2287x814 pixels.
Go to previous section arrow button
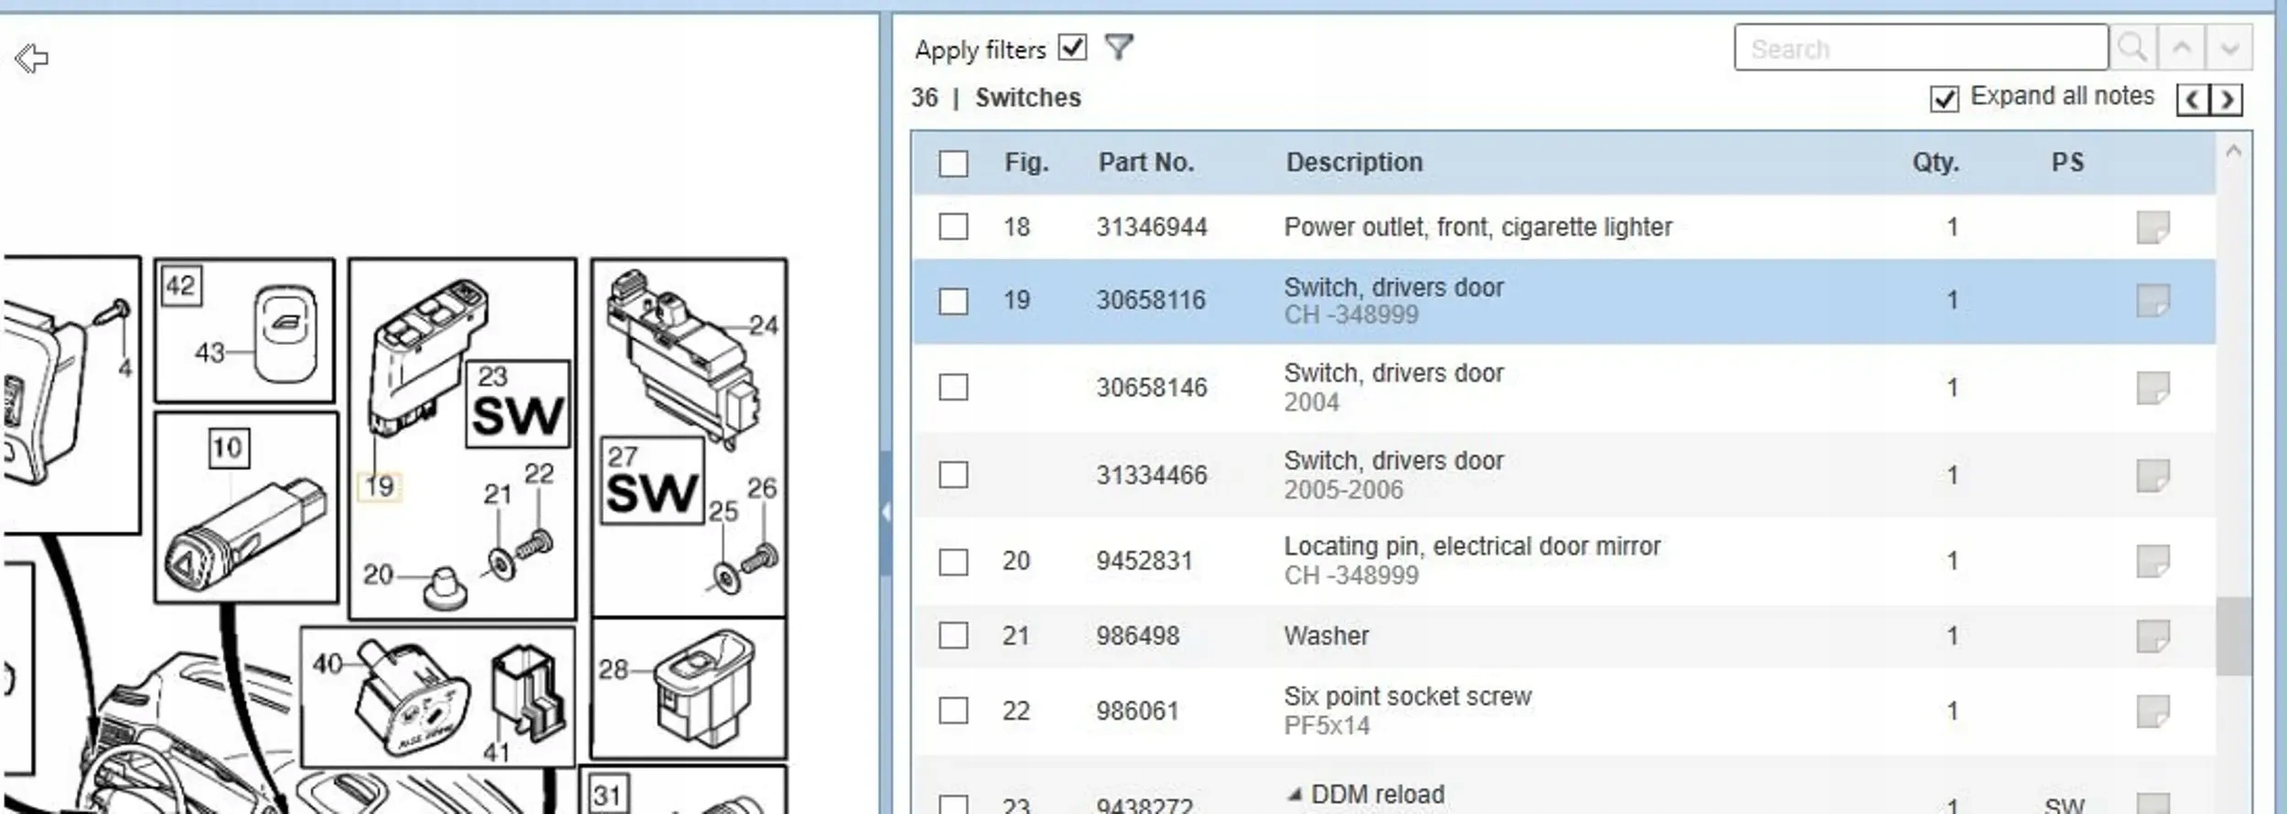(2193, 99)
